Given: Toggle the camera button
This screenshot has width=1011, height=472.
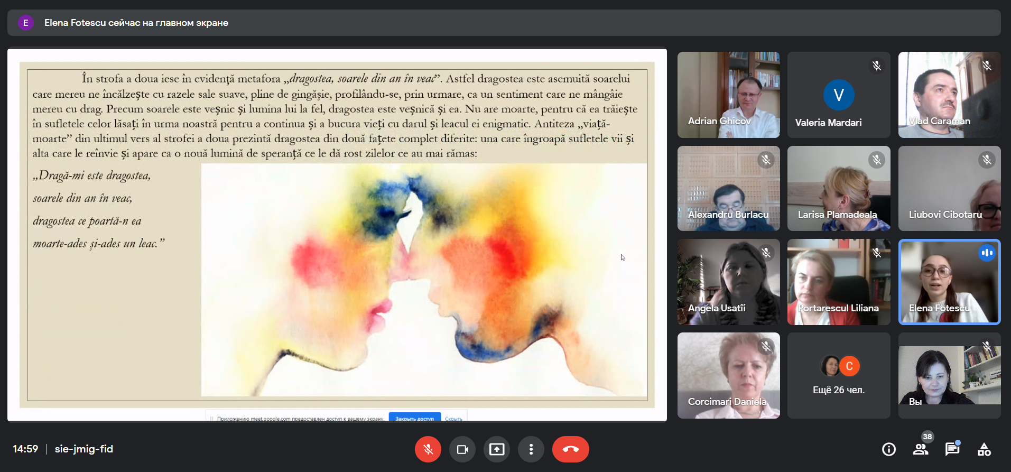Looking at the screenshot, I should [x=462, y=449].
